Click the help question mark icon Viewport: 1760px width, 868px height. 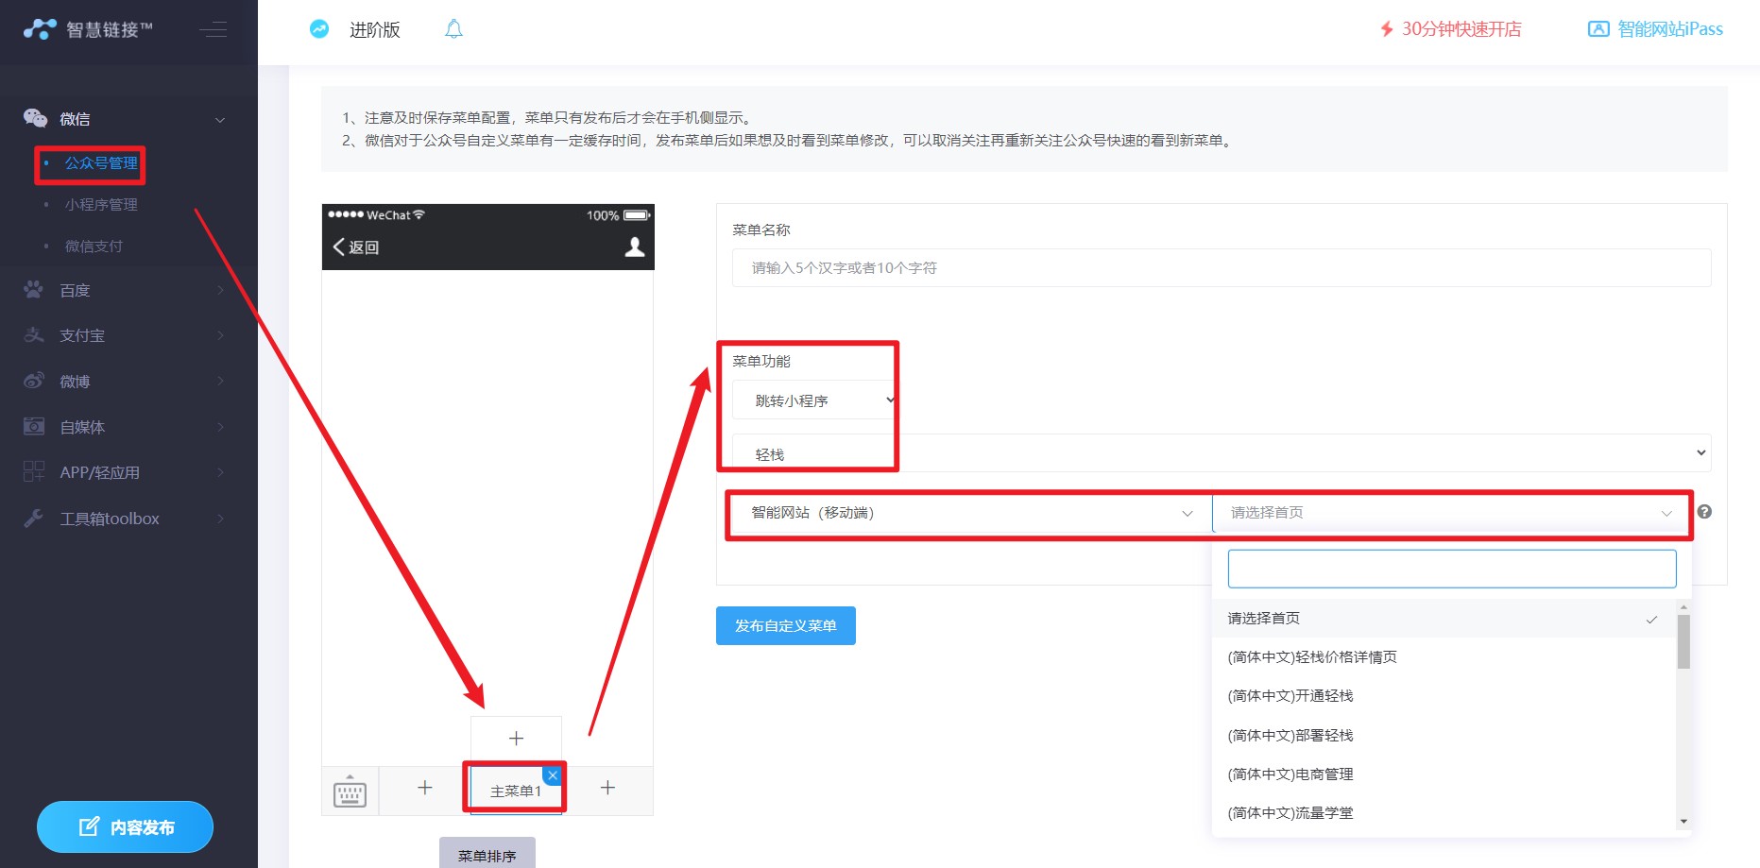(x=1704, y=512)
